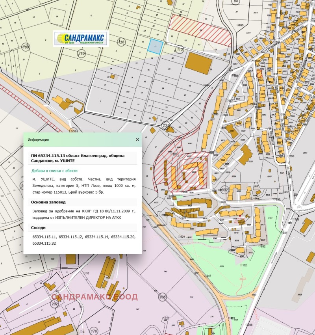Click neighbor ID '65334.115.11'
Screen dimensions: 315x335
(44, 237)
